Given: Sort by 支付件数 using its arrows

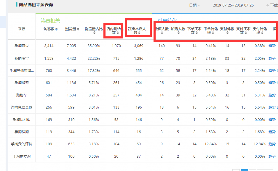Looking at the screenshot, I should [227, 33].
